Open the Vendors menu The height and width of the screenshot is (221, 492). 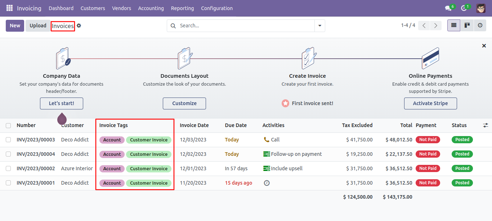pos(122,8)
